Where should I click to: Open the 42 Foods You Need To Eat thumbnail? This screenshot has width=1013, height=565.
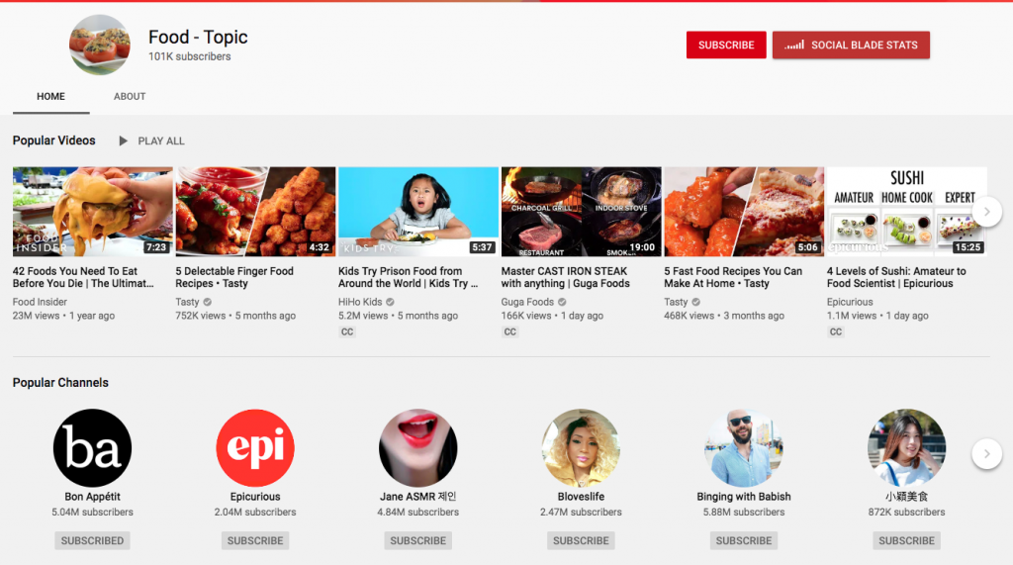coord(92,212)
